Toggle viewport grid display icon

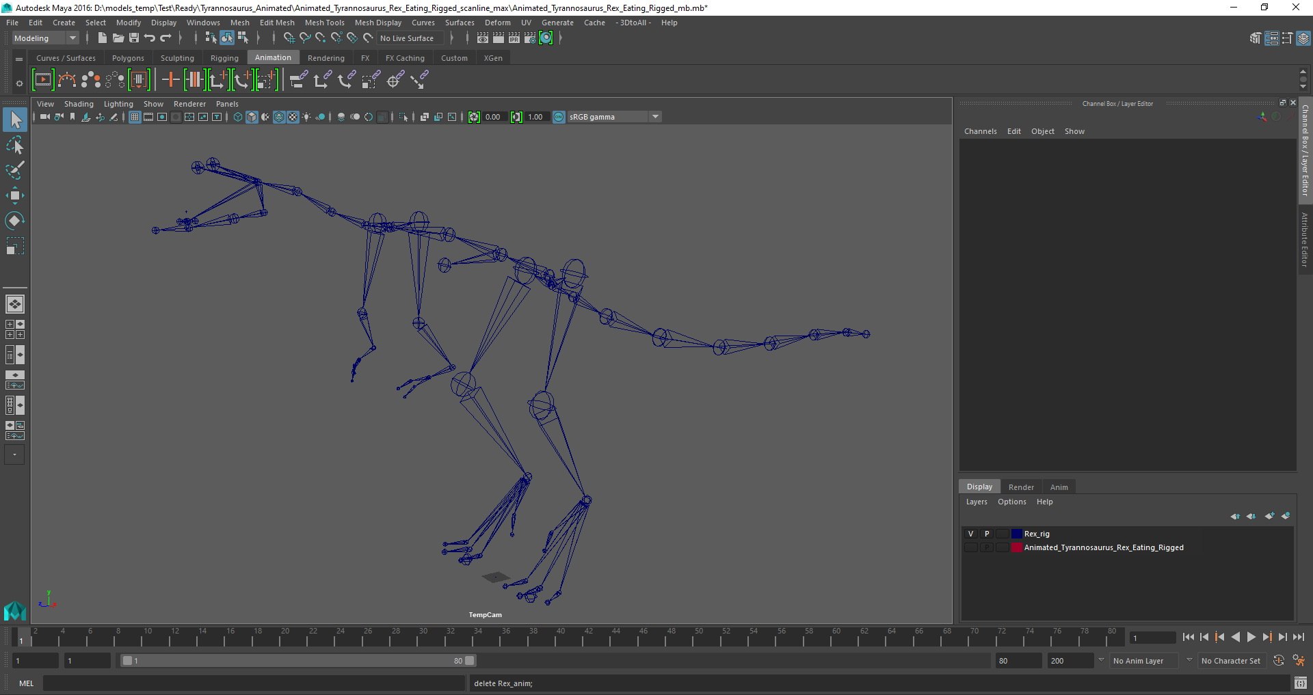click(x=135, y=117)
